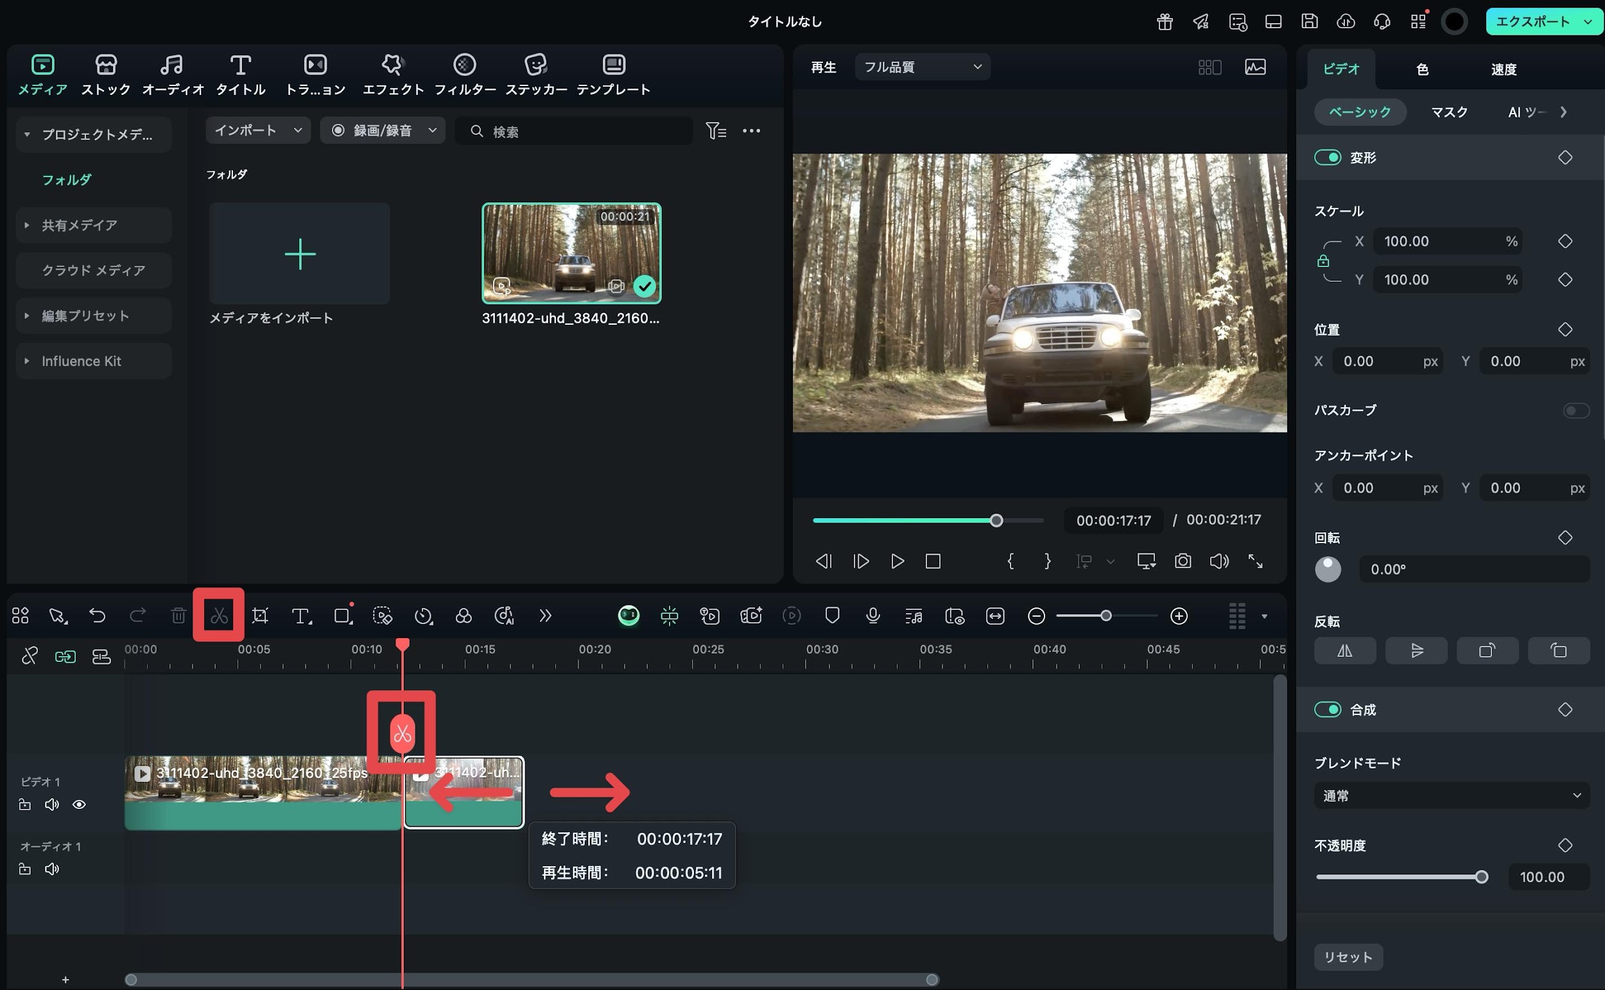Viewport: 1605px width, 990px height.
Task: Click the メディアをインポート plus tile
Action: 300,254
